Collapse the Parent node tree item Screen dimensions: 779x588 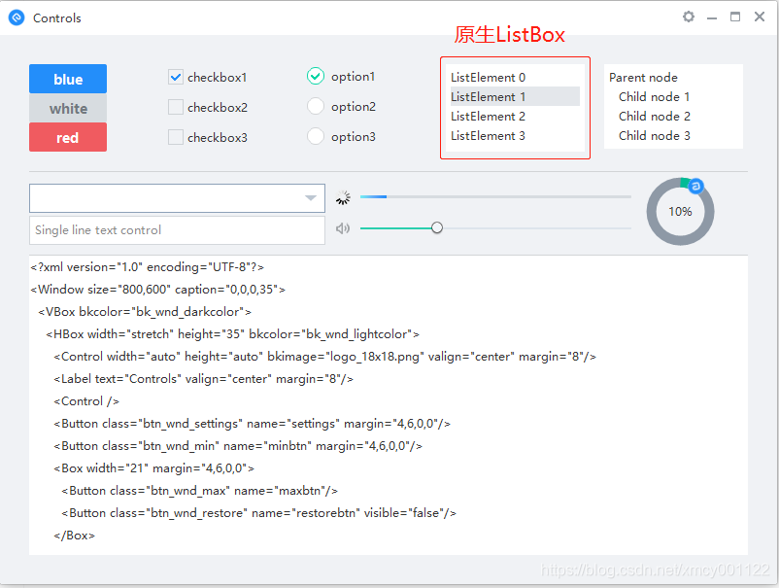pyautogui.click(x=643, y=78)
